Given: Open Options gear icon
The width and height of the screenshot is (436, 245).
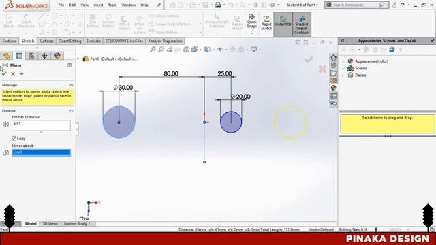Looking at the screenshot, I should point(272,5).
